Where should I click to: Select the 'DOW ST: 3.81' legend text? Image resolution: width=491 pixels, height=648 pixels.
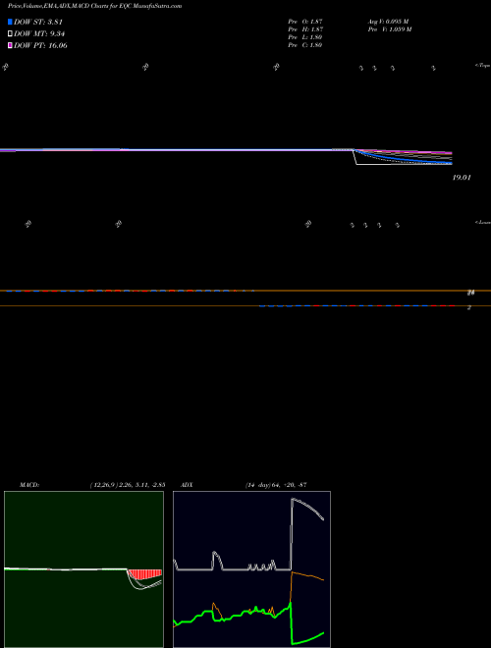(38, 22)
